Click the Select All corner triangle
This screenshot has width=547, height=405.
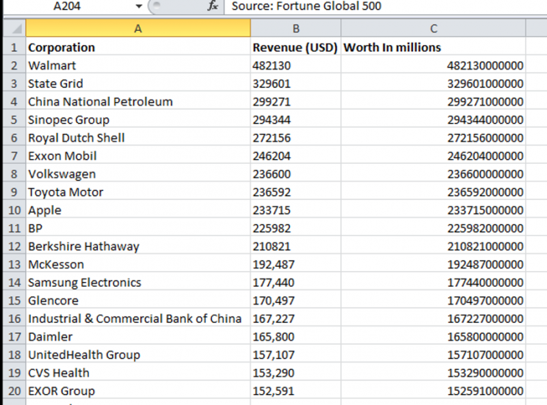[14, 28]
